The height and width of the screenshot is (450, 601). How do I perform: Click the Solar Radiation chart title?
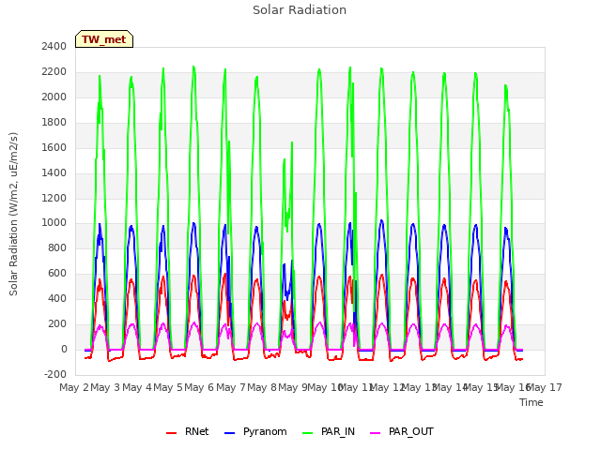[300, 10]
